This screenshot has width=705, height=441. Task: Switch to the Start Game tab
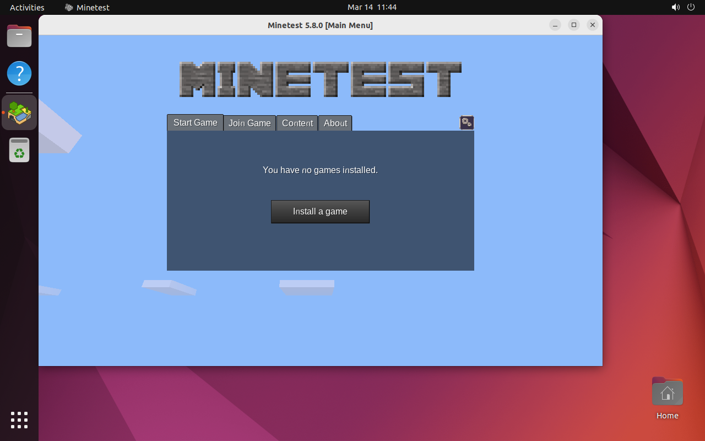coord(195,122)
